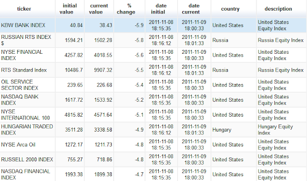This screenshot has width=307, height=181.
Task: Click the current value 718.86
Action: (x=105, y=159)
